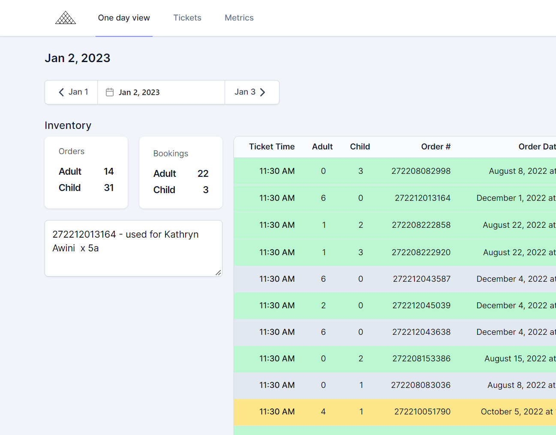The width and height of the screenshot is (556, 435).
Task: Open the calendar icon date picker
Action: tap(110, 92)
